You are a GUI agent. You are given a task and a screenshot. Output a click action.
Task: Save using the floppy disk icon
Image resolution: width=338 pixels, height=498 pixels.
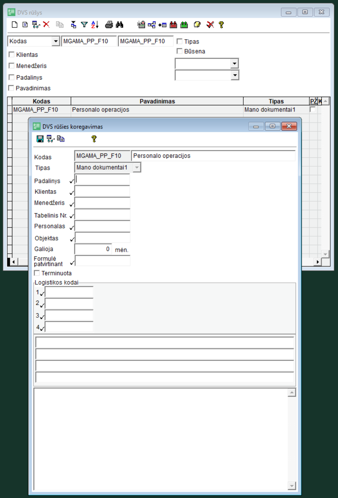point(40,139)
